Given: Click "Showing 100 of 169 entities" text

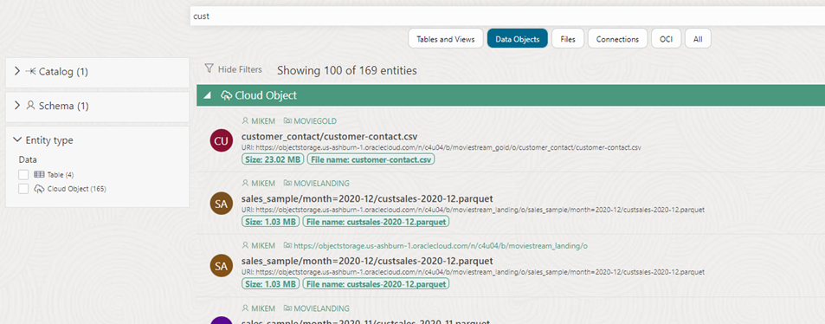Looking at the screenshot, I should [x=347, y=70].
